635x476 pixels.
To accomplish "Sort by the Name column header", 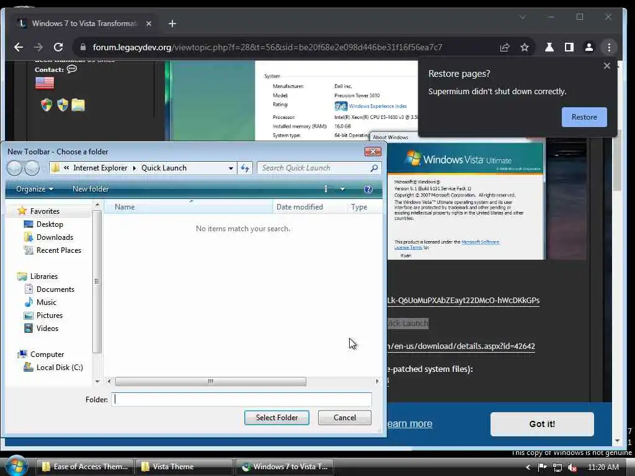I will (189, 207).
